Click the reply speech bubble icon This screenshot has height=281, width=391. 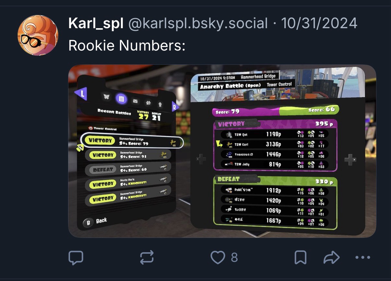pyautogui.click(x=76, y=258)
